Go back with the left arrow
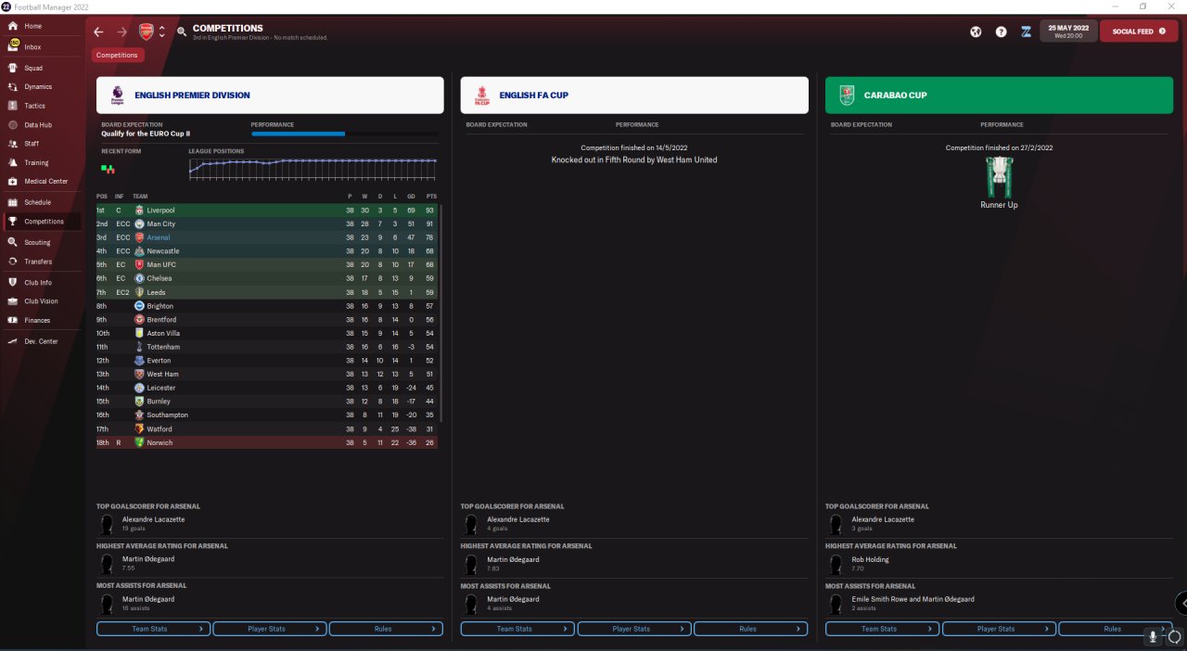The image size is (1187, 651). pyautogui.click(x=98, y=32)
